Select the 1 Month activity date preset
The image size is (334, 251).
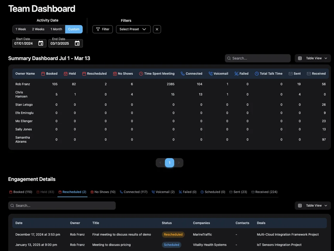[x=56, y=29]
